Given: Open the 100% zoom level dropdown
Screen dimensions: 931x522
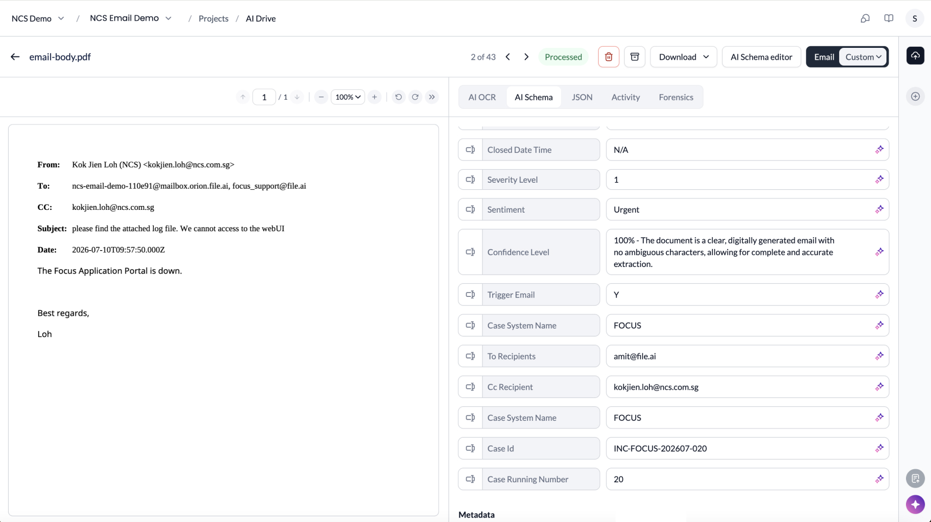Looking at the screenshot, I should pyautogui.click(x=348, y=97).
